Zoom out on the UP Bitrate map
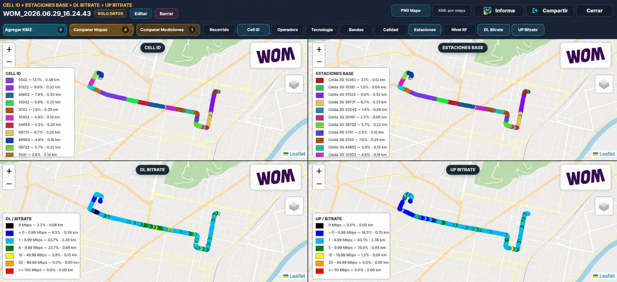Image resolution: width=617 pixels, height=282 pixels. pos(319,183)
